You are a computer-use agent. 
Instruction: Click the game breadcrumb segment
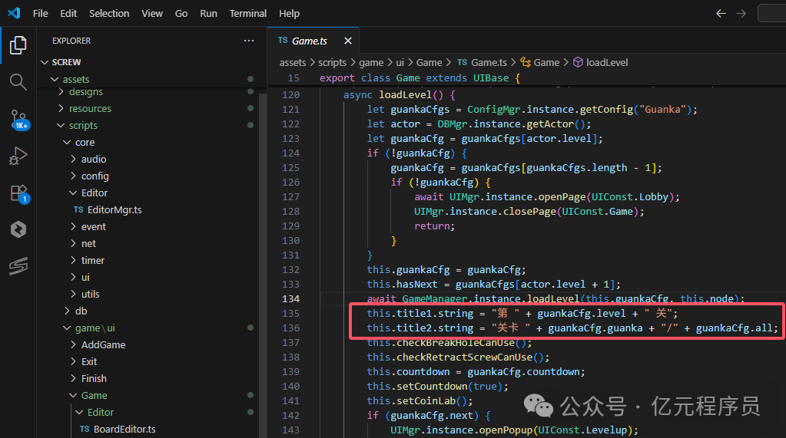click(x=371, y=63)
